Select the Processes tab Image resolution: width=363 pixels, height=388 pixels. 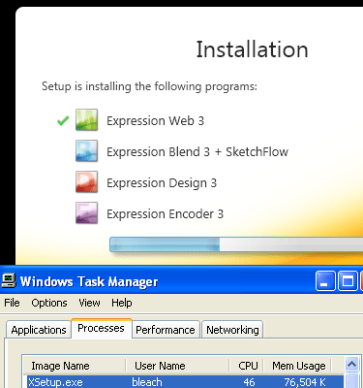[x=101, y=328]
